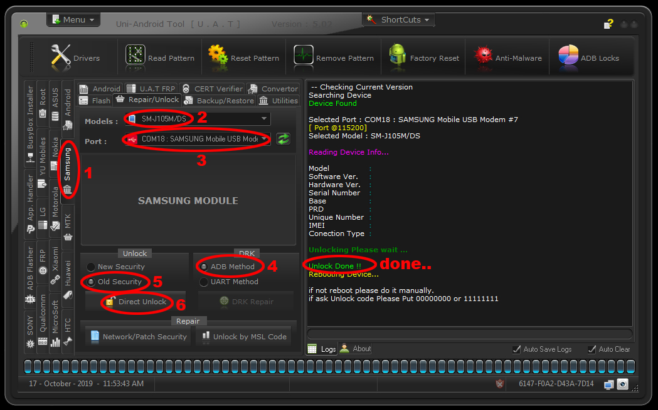
Task: Launch Reset Pattern tool
Action: (x=243, y=58)
